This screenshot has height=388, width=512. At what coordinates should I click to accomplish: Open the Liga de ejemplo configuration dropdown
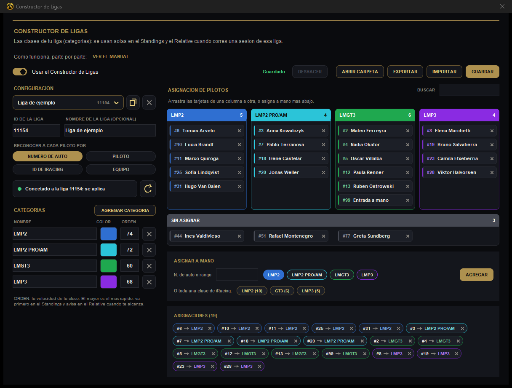[x=68, y=102]
